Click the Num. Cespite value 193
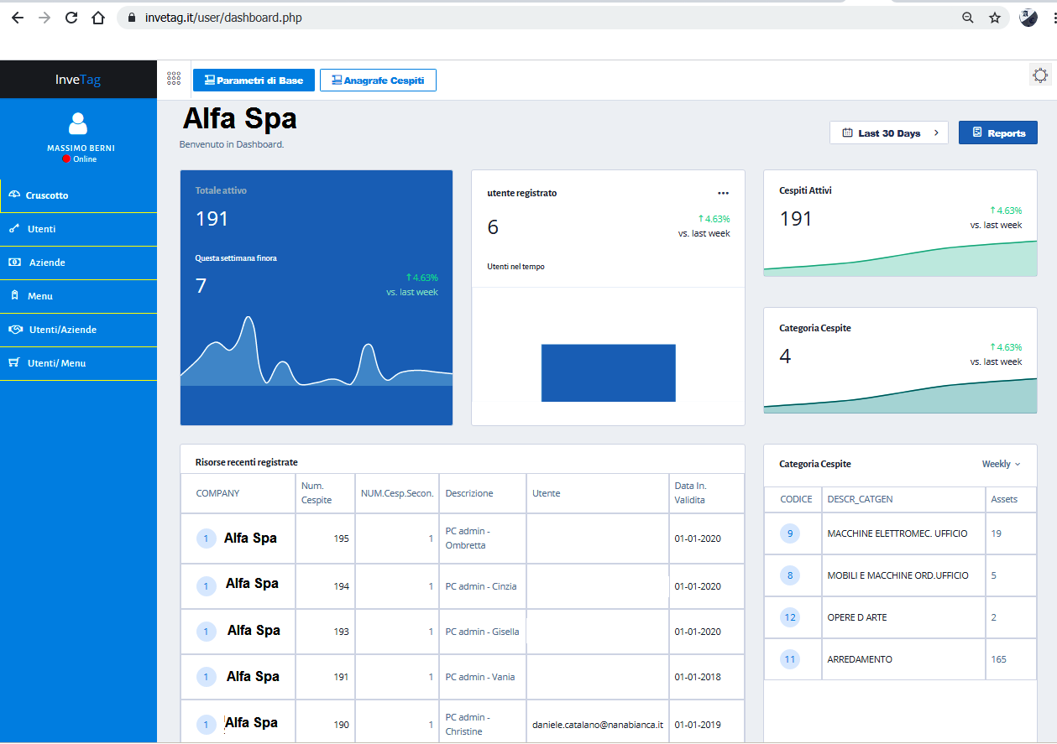The image size is (1057, 744). point(341,632)
